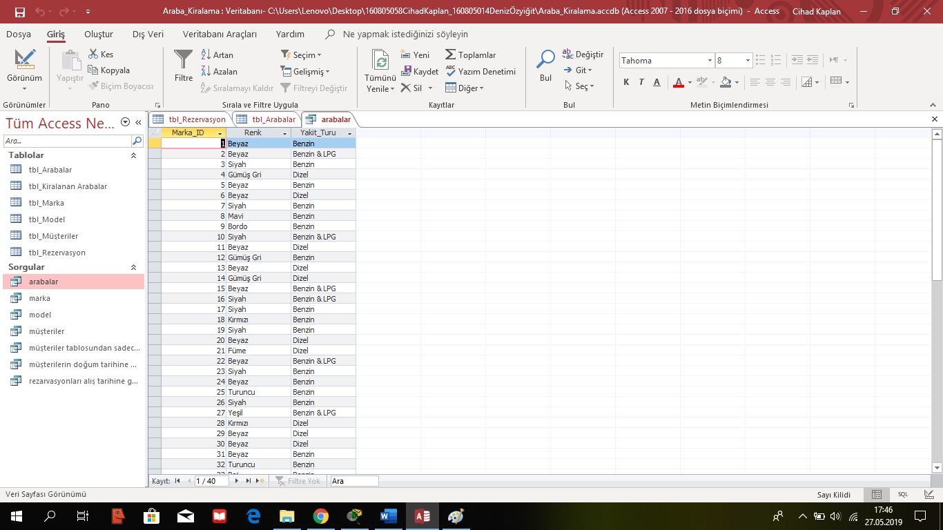This screenshot has width=943, height=530.
Task: Open the Oluştur ribbon tab
Action: tap(98, 34)
